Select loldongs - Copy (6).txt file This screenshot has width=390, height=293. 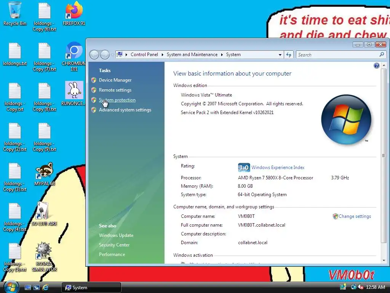[44, 17]
